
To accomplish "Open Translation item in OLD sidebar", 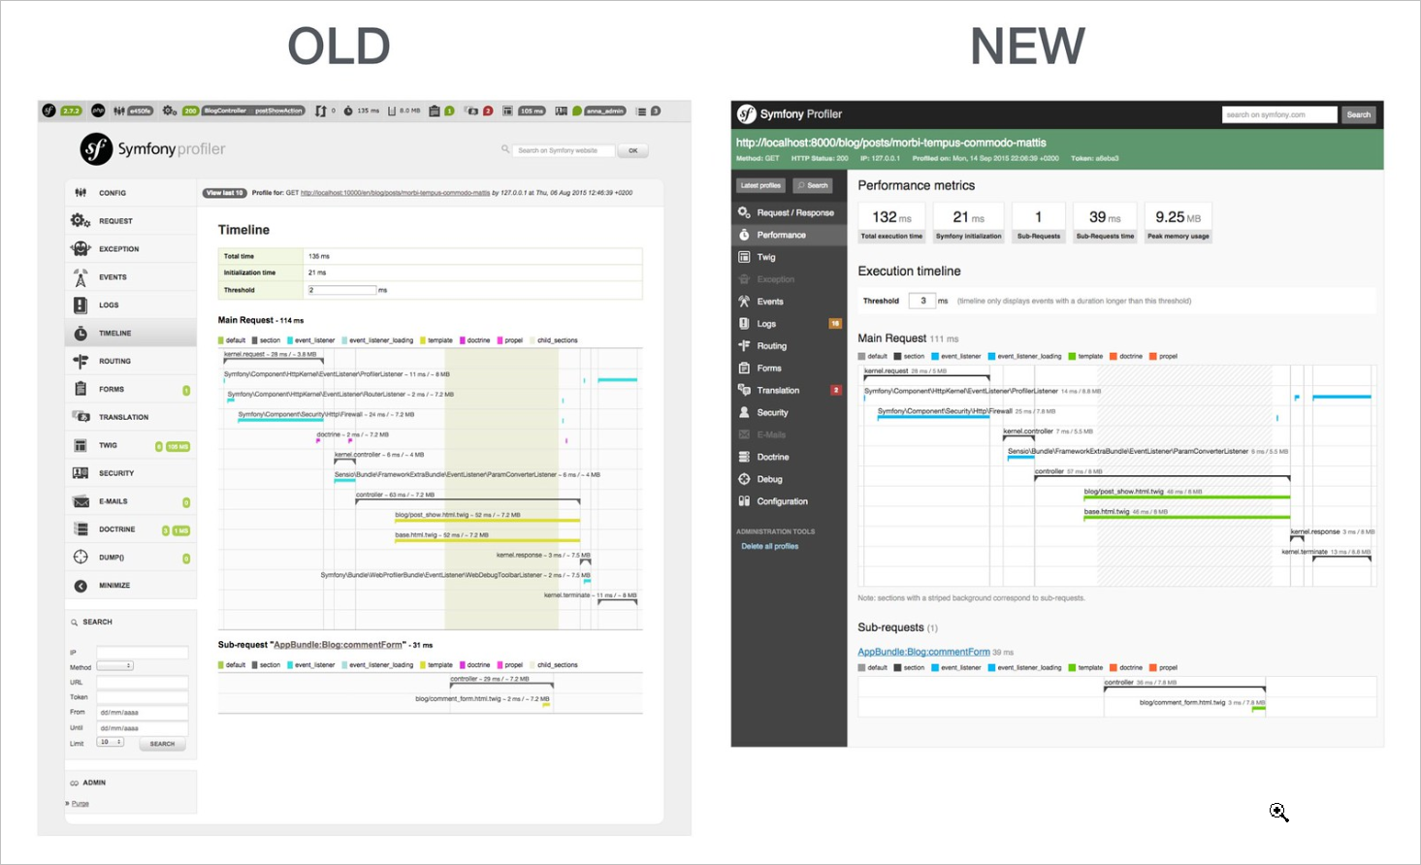I will (x=130, y=417).
